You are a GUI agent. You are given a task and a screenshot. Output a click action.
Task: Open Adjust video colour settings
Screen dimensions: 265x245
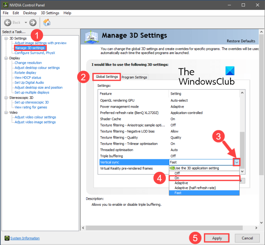[35, 117]
